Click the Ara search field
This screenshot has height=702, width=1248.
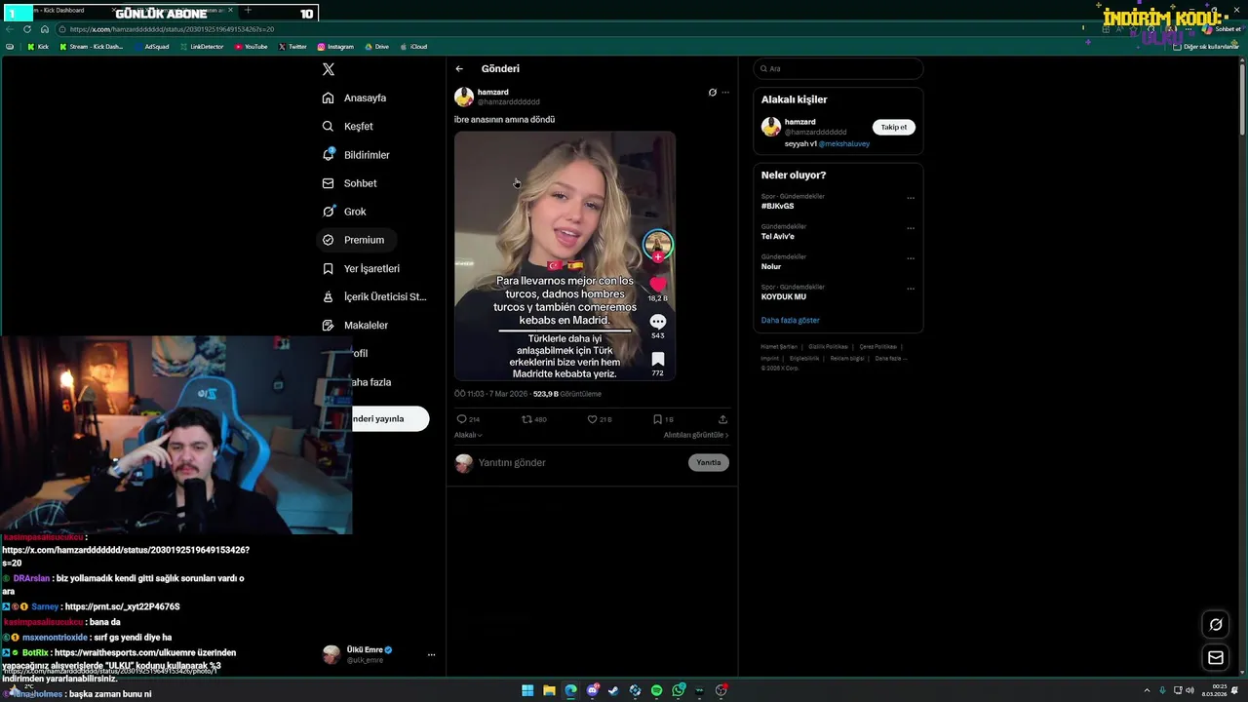(x=838, y=68)
